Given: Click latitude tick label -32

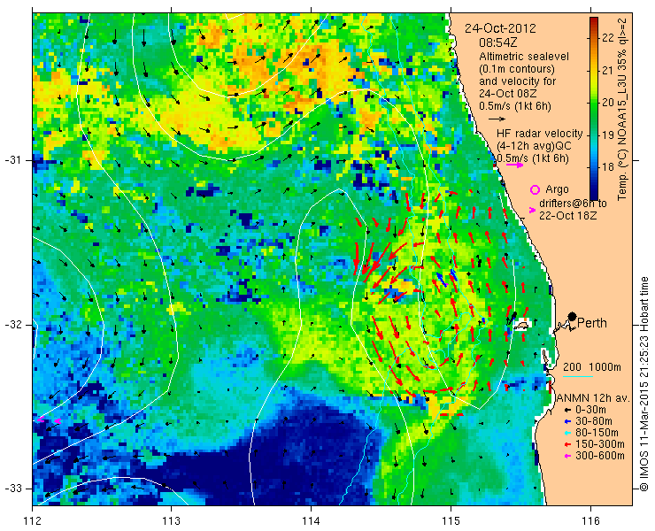Looking at the screenshot, I should click(x=12, y=325).
